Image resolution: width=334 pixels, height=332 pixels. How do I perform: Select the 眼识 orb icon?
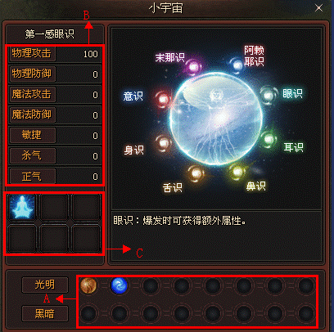click(268, 96)
